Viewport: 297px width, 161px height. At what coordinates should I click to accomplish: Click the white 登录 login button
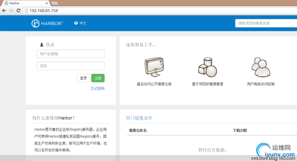pos(83,78)
